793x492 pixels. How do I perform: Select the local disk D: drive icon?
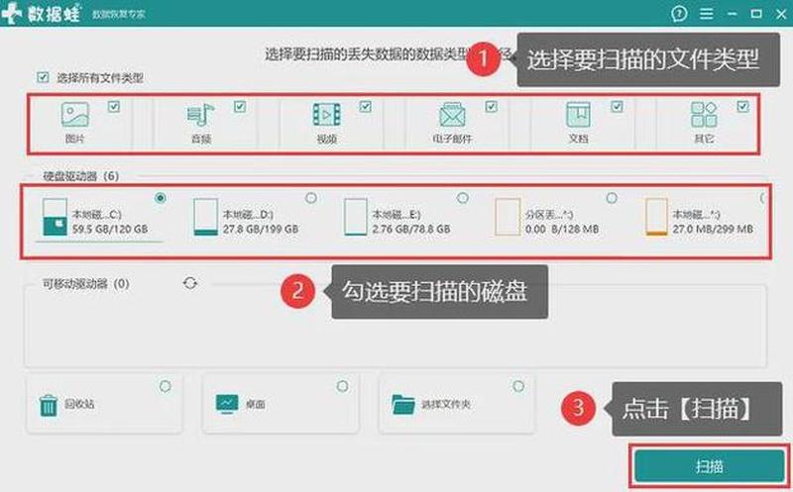[x=206, y=217]
